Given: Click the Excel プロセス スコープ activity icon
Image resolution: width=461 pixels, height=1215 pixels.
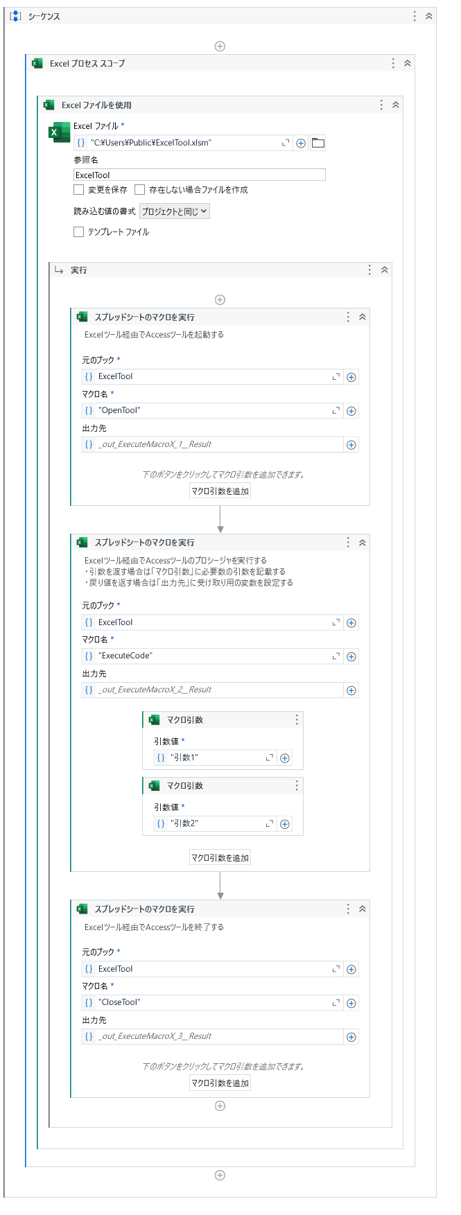Looking at the screenshot, I should coord(37,62).
